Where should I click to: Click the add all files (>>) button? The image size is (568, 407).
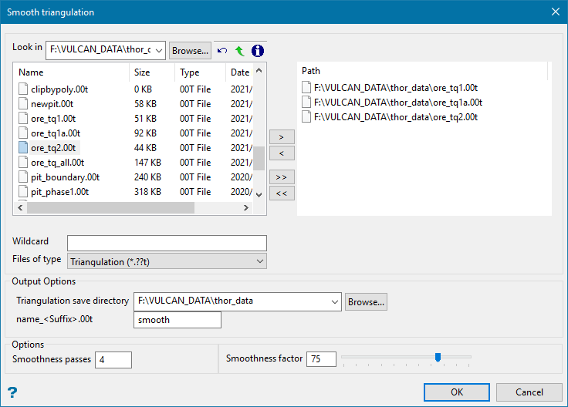click(x=281, y=177)
